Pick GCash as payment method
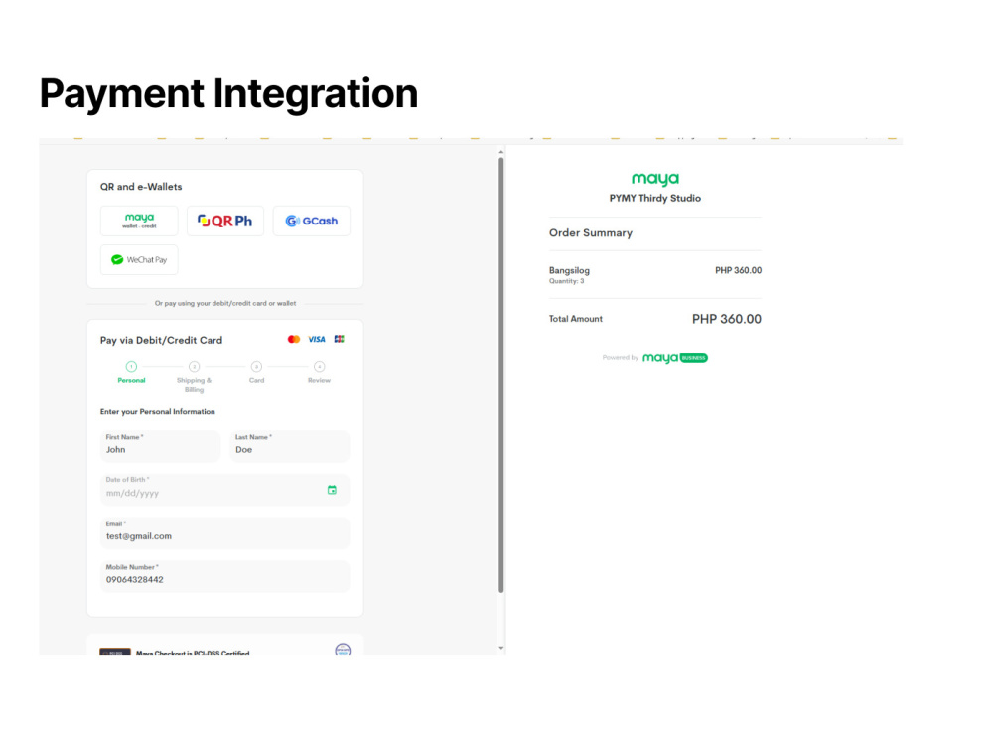This screenshot has height=745, width=993. coord(311,222)
